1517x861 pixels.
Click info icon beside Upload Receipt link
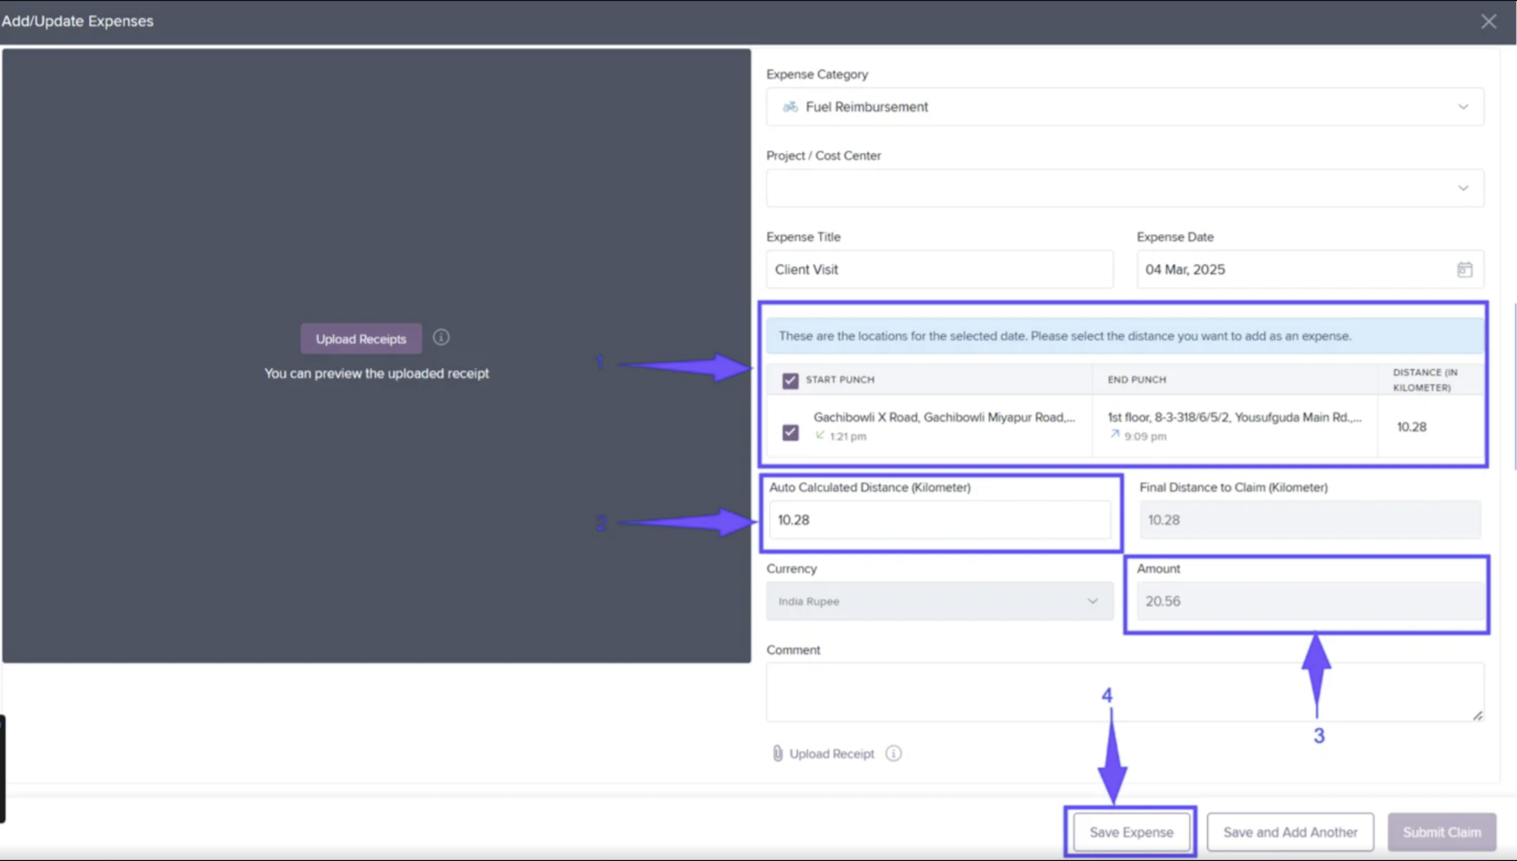pyautogui.click(x=893, y=753)
